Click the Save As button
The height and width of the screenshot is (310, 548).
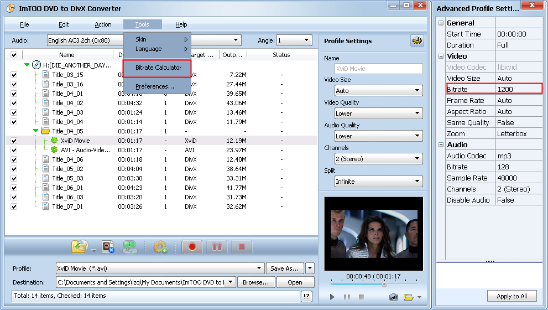point(284,268)
